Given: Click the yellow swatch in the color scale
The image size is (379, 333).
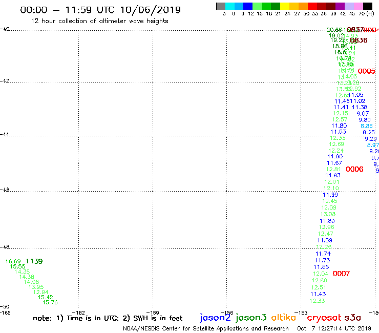Looking at the screenshot, I should pyautogui.click(x=285, y=6).
